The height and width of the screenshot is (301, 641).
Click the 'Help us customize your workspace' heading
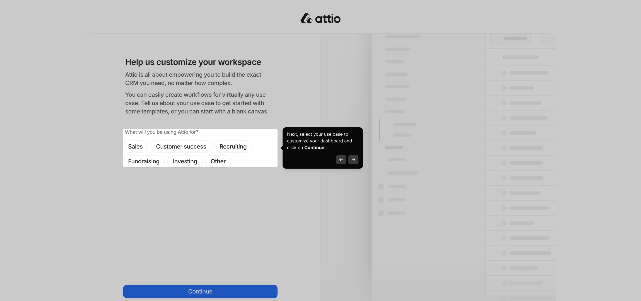point(193,62)
